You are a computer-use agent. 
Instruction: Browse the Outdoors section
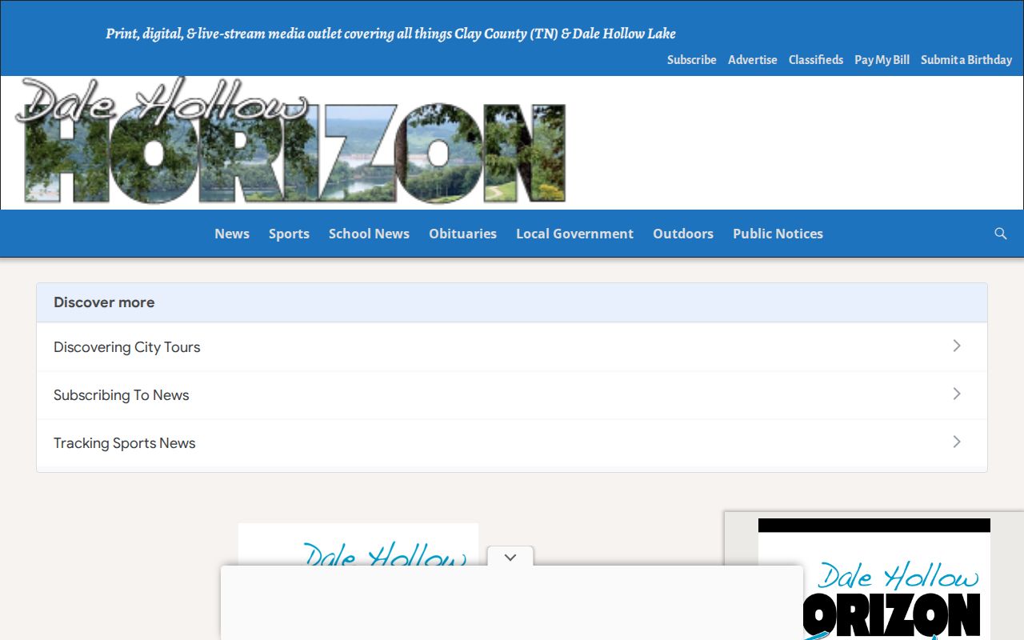tap(683, 234)
